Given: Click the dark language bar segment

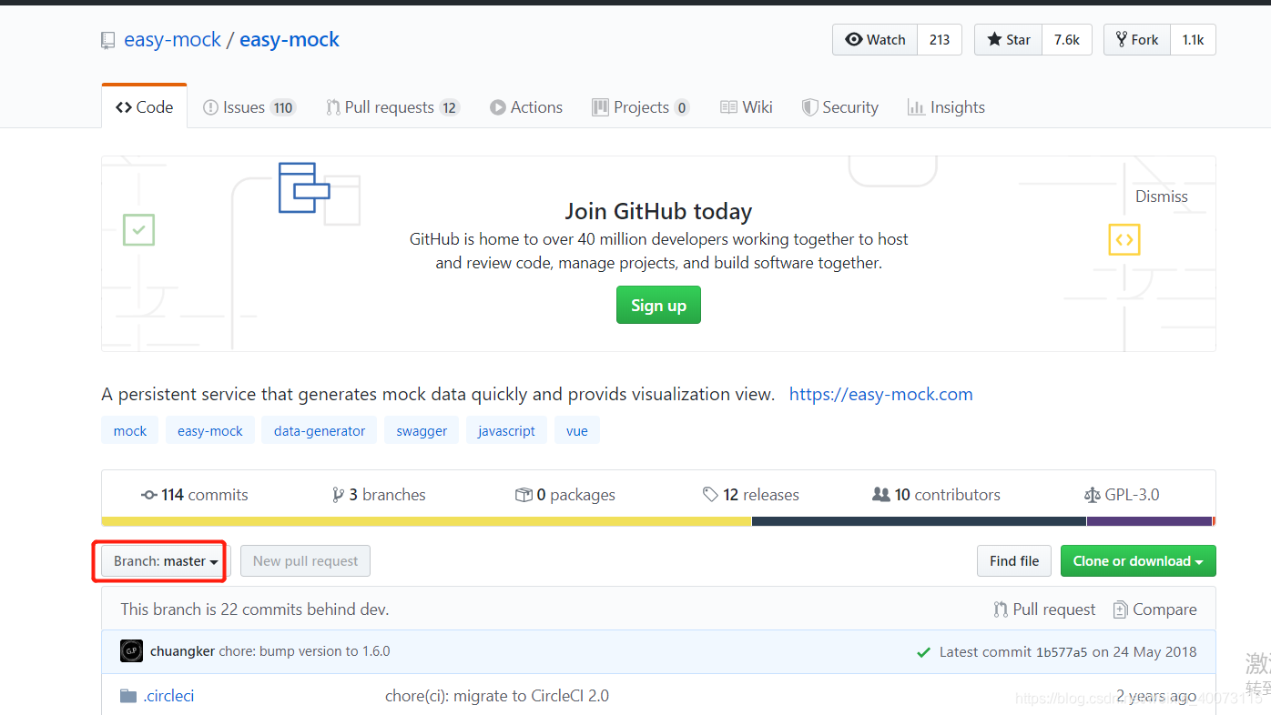Looking at the screenshot, I should pos(919,521).
